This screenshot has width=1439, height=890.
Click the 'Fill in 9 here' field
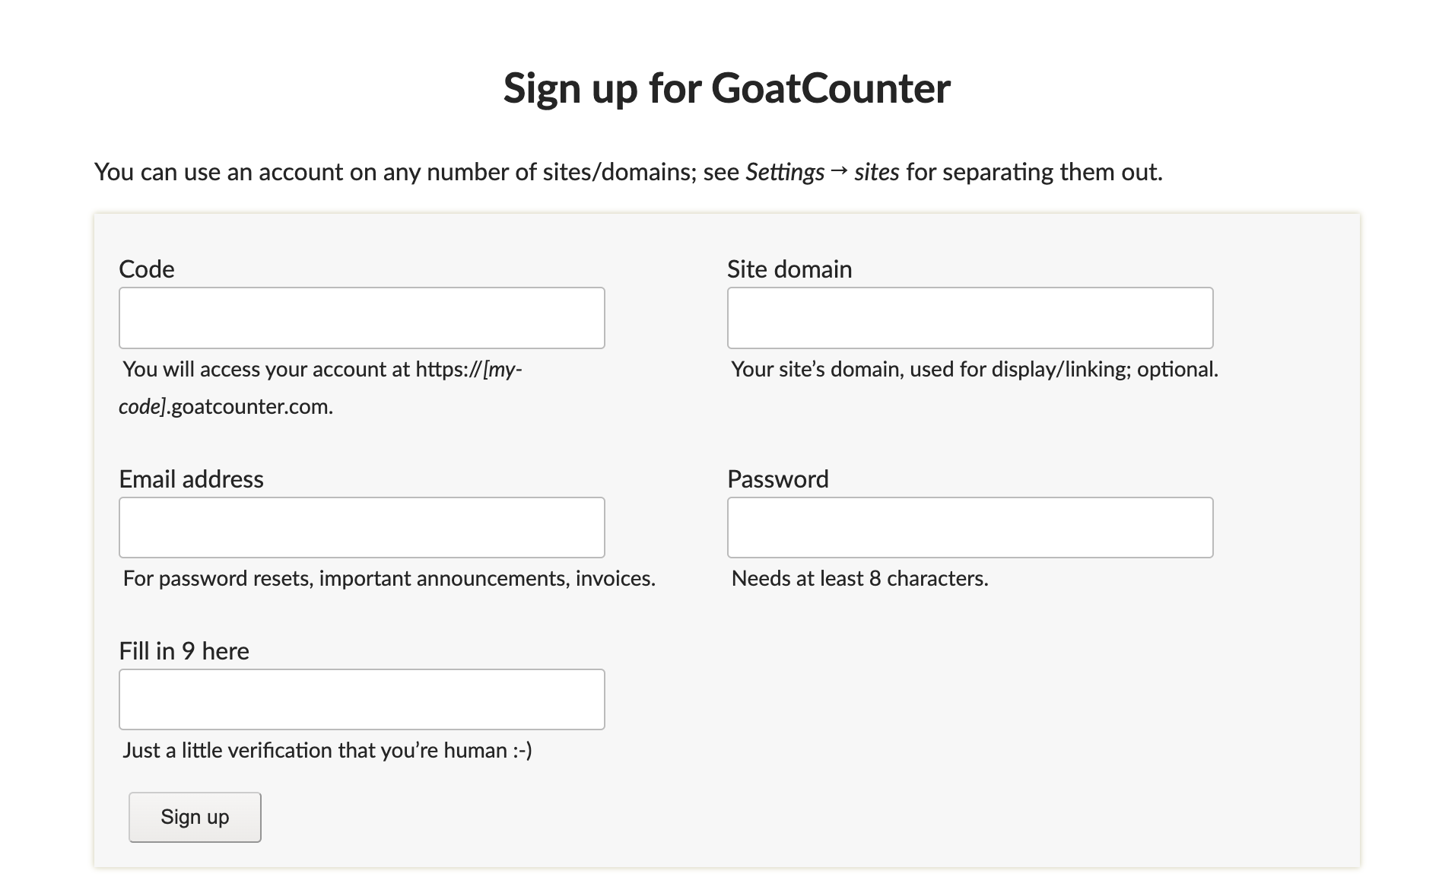(x=361, y=699)
